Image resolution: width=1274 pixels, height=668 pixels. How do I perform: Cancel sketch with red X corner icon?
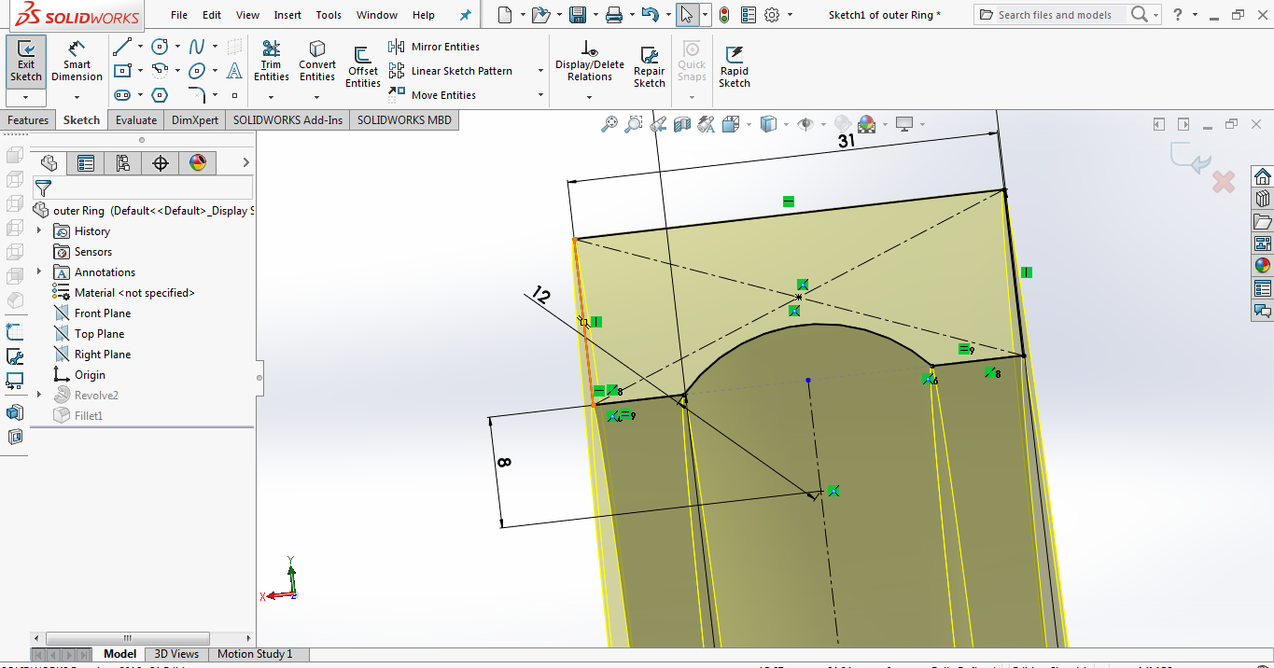pyautogui.click(x=1224, y=182)
